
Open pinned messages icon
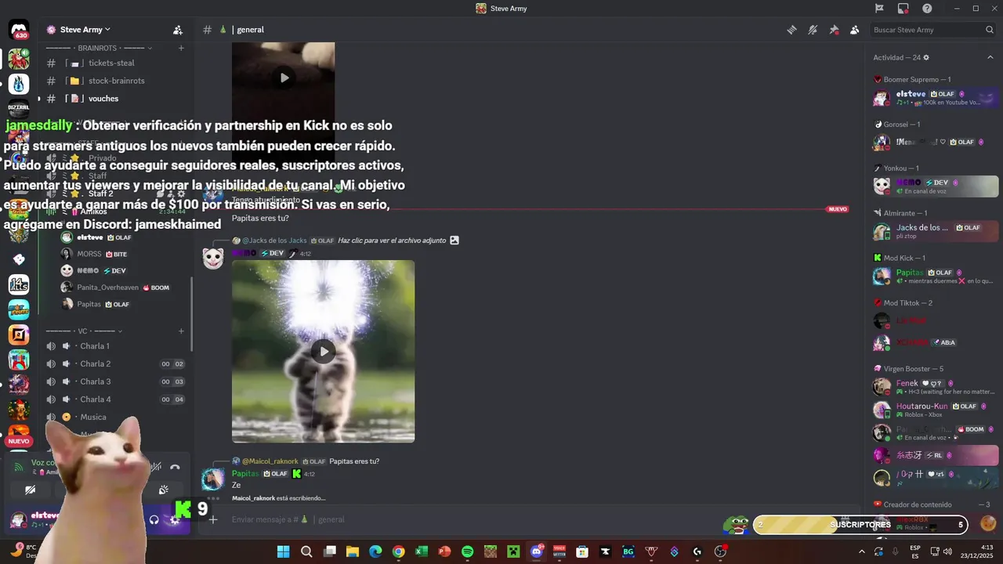[834, 30]
